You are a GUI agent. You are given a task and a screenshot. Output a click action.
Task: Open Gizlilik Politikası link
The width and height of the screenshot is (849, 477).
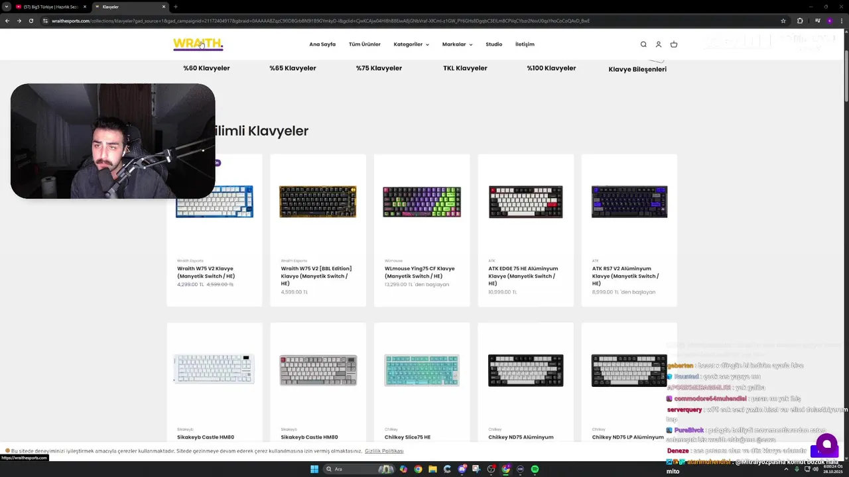pos(384,451)
